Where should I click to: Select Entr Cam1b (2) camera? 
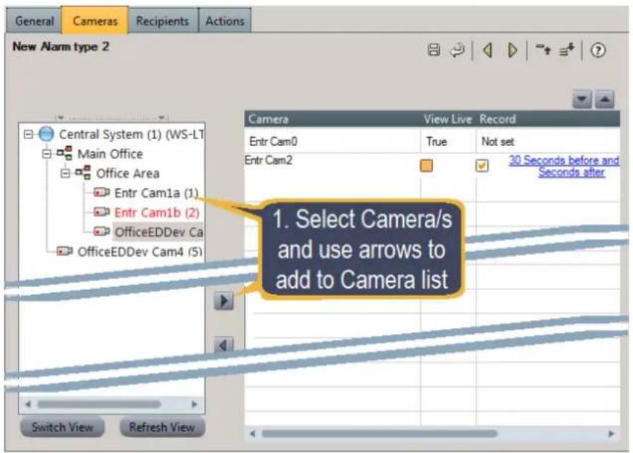(x=157, y=213)
